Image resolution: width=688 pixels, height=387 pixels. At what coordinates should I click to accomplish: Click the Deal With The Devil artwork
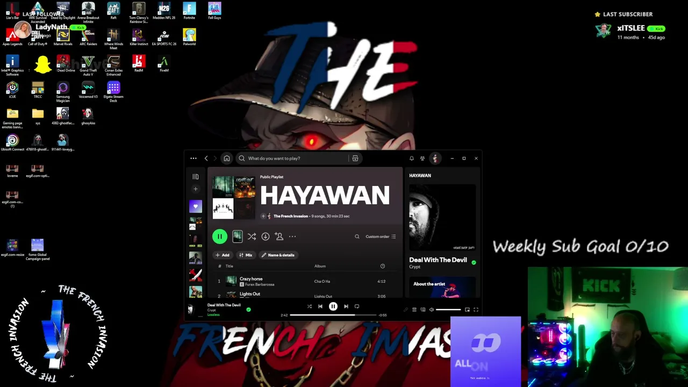442,218
